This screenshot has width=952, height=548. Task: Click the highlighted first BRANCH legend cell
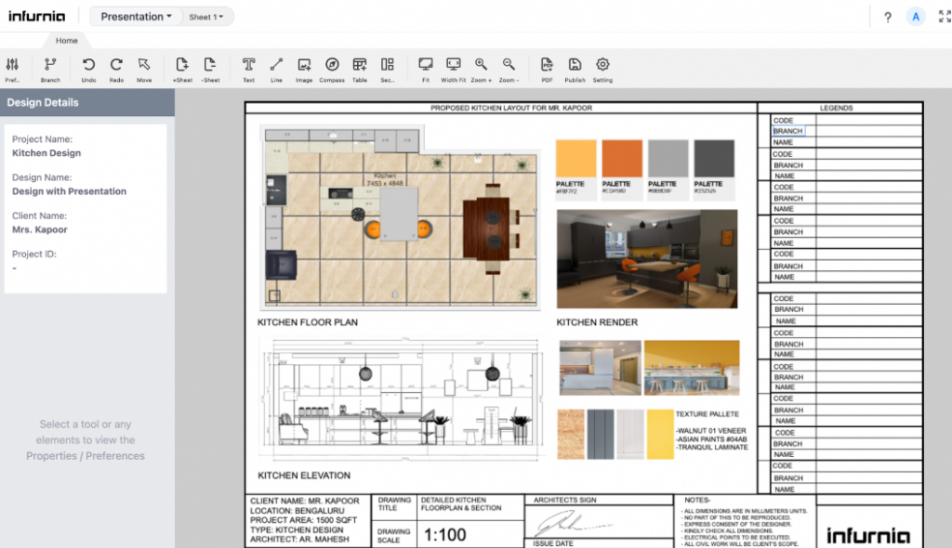(x=788, y=131)
